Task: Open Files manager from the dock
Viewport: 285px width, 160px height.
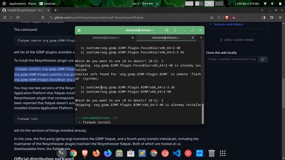Action: pyautogui.click(x=119, y=153)
